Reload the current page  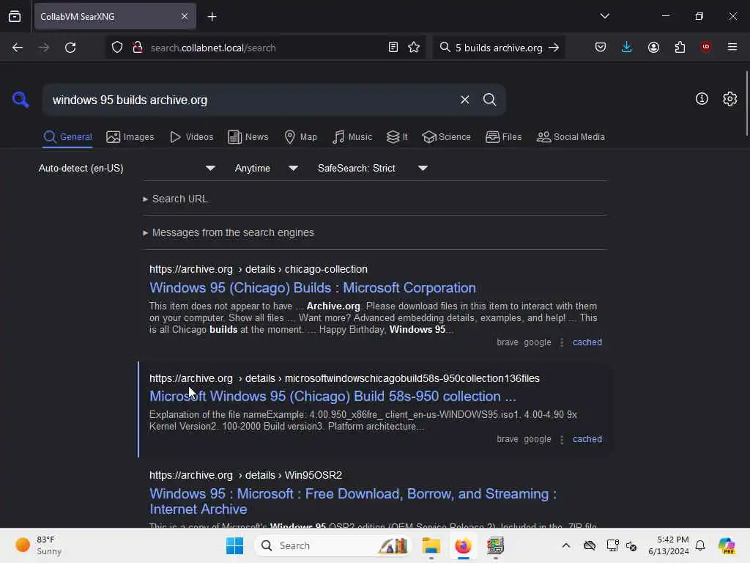70,48
